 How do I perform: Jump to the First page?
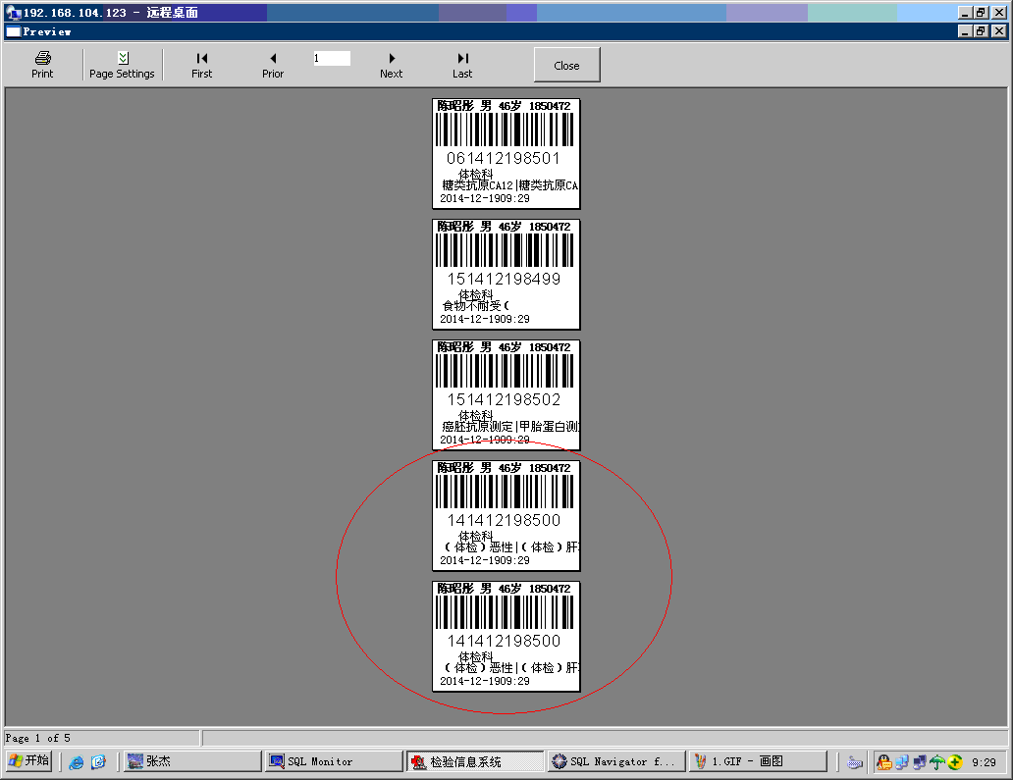pos(201,65)
